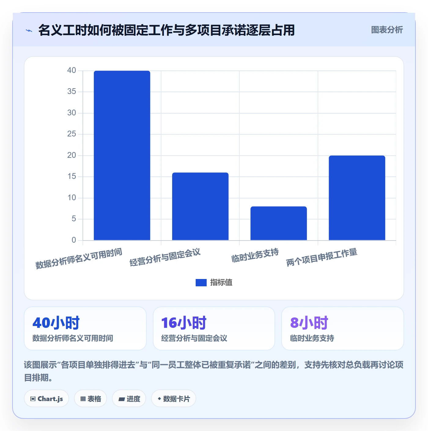Click card caption 数据分析师名义可用时间 under 40小时
Screen dimensions: 428x431
(73, 338)
